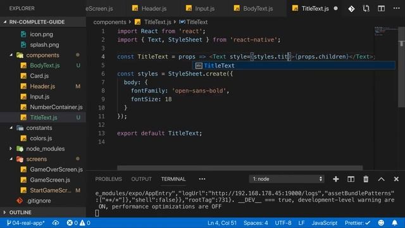Open the panel overflow ellipsis menu
This screenshot has height=228, width=405.
[202, 179]
